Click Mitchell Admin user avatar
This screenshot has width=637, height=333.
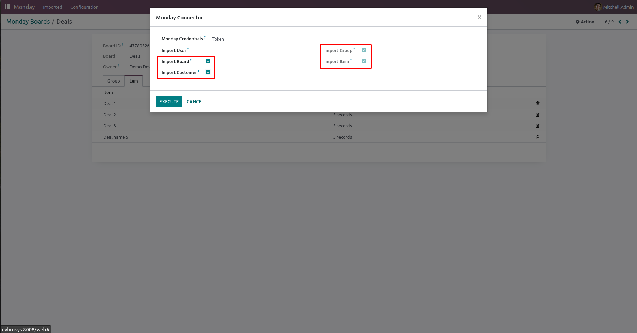tap(598, 7)
